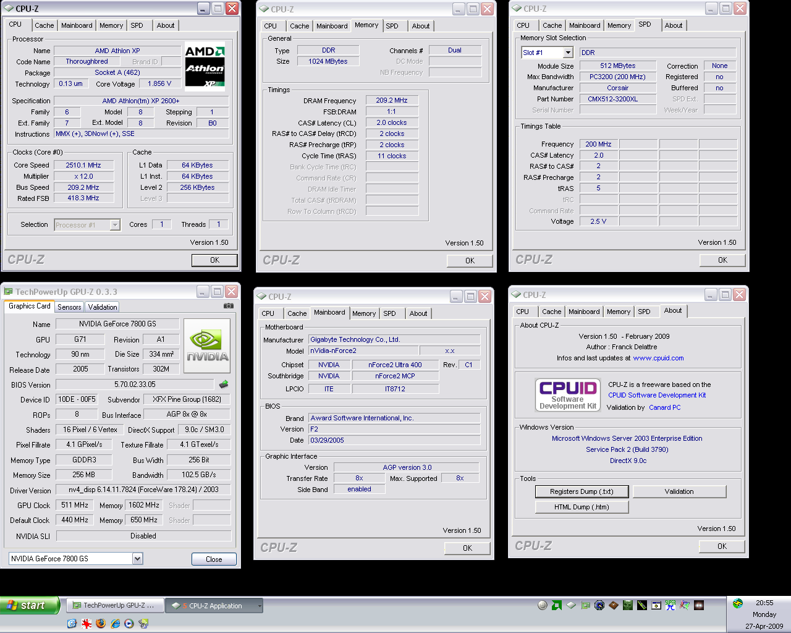The image size is (791, 633).
Task: Open the CPU tab in the Mainboard window
Action: (x=268, y=313)
